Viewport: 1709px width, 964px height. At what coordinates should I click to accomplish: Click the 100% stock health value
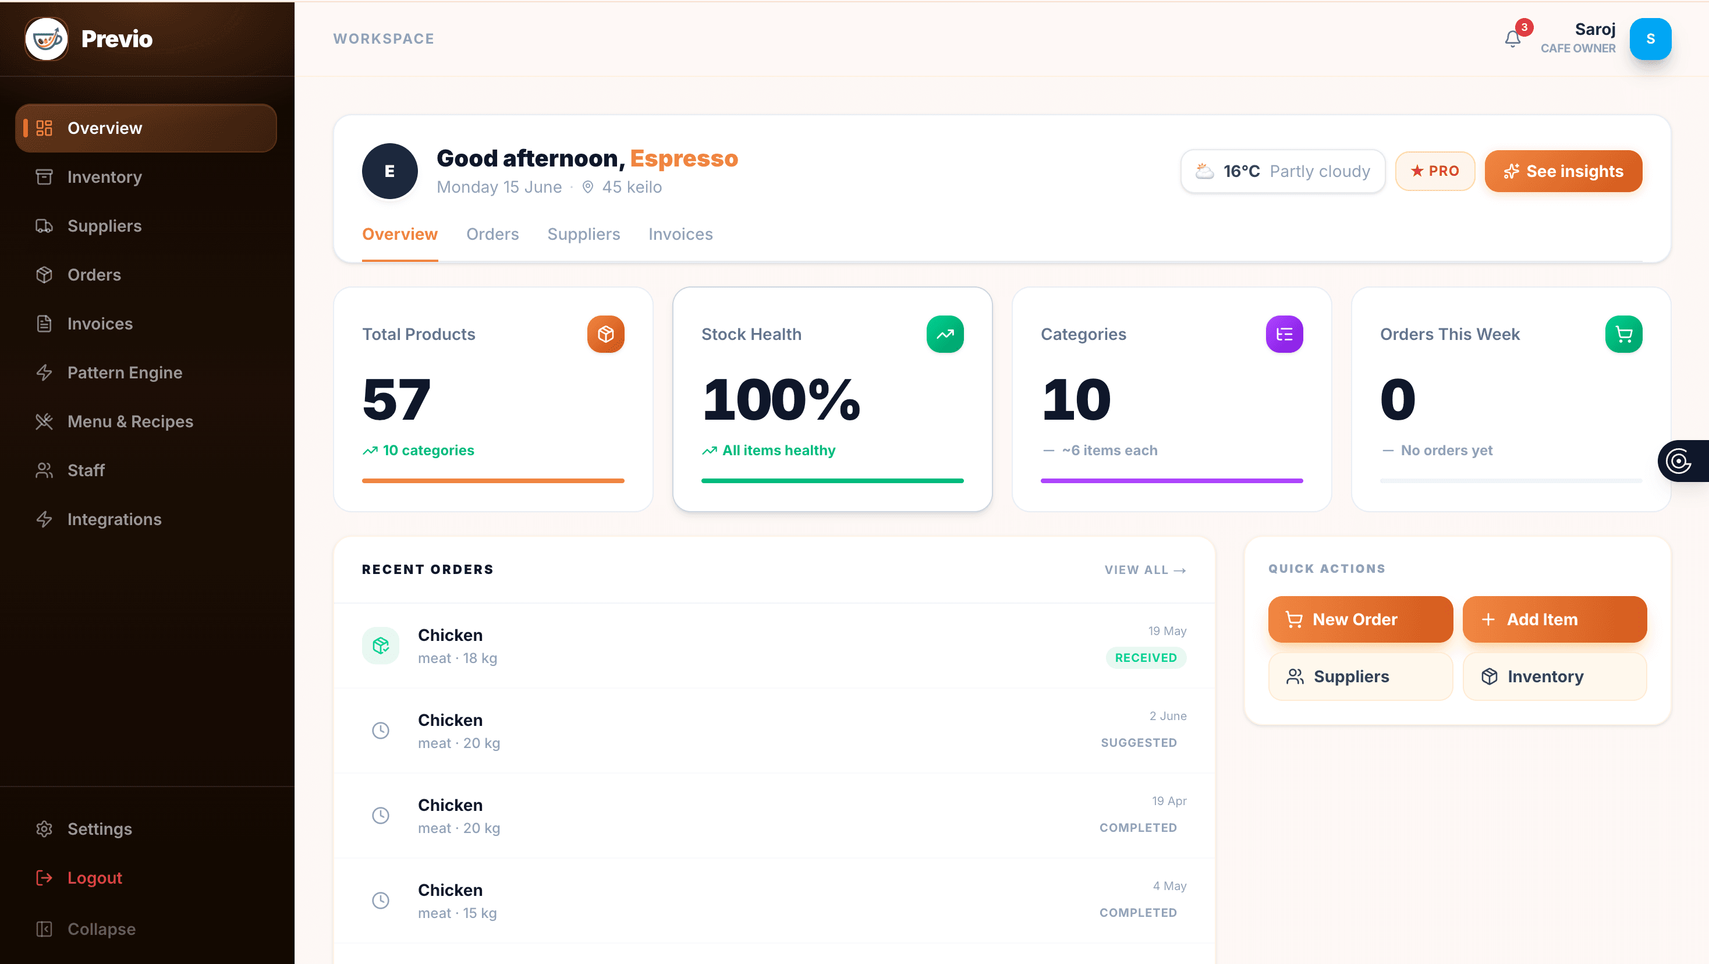pos(782,399)
